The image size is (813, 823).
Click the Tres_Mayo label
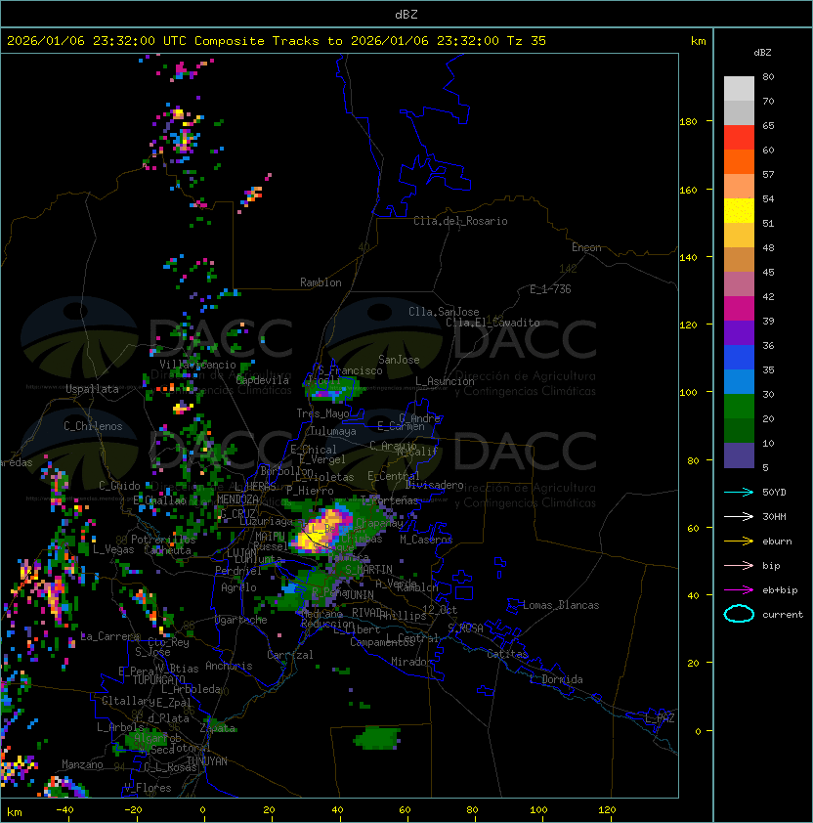point(322,413)
